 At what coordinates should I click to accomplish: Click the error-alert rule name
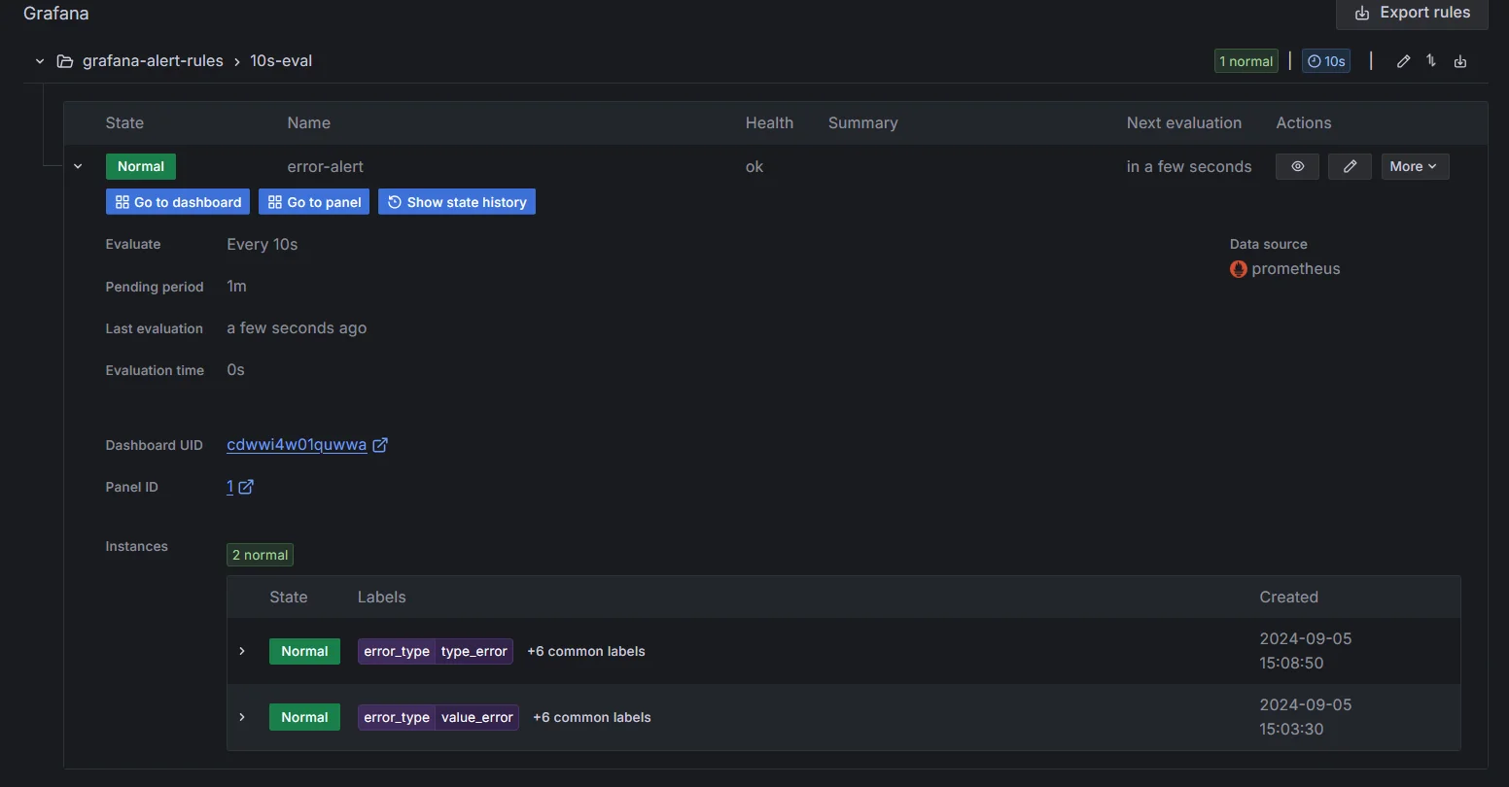(x=326, y=166)
